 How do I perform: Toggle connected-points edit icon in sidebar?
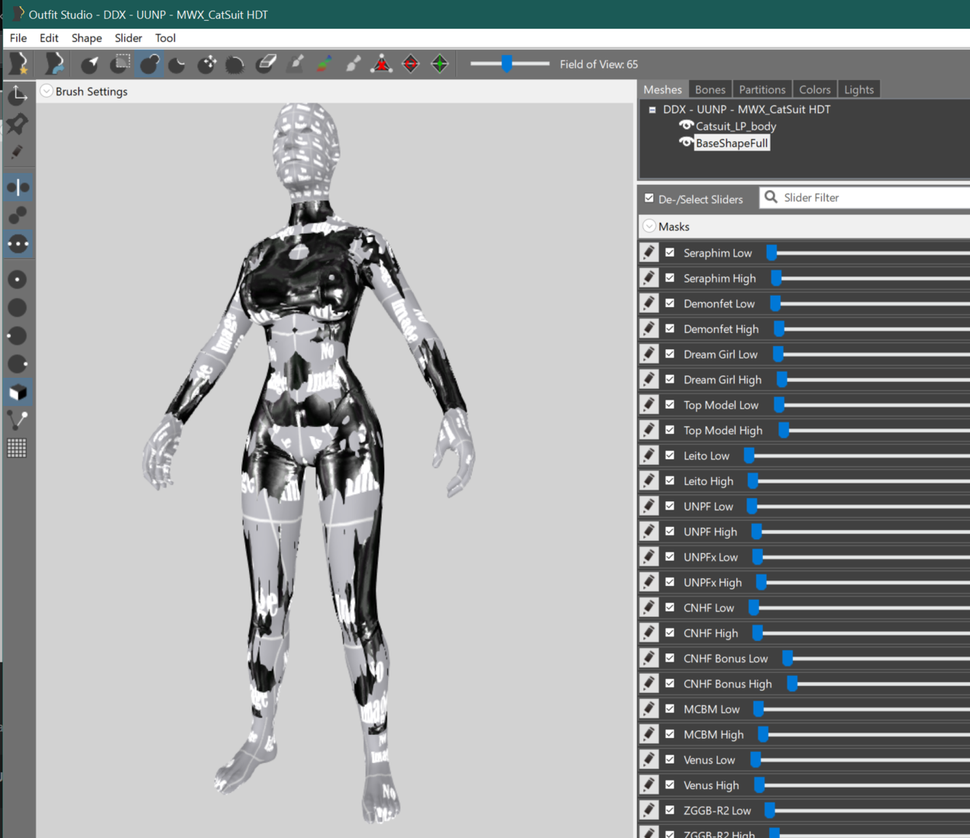pos(18,215)
